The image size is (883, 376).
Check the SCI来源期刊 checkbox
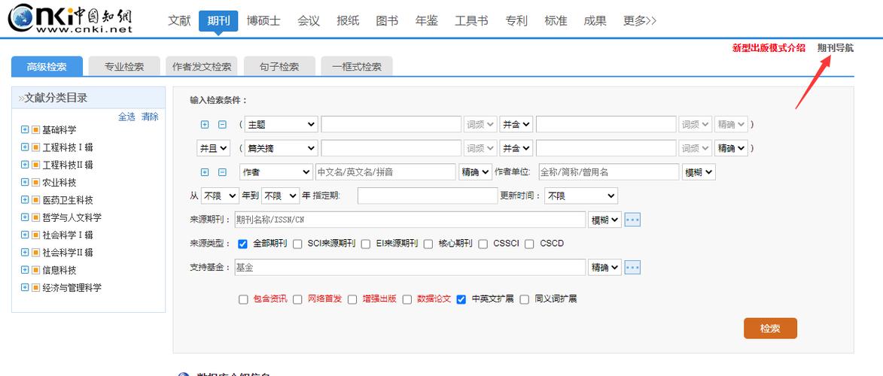[x=297, y=244]
